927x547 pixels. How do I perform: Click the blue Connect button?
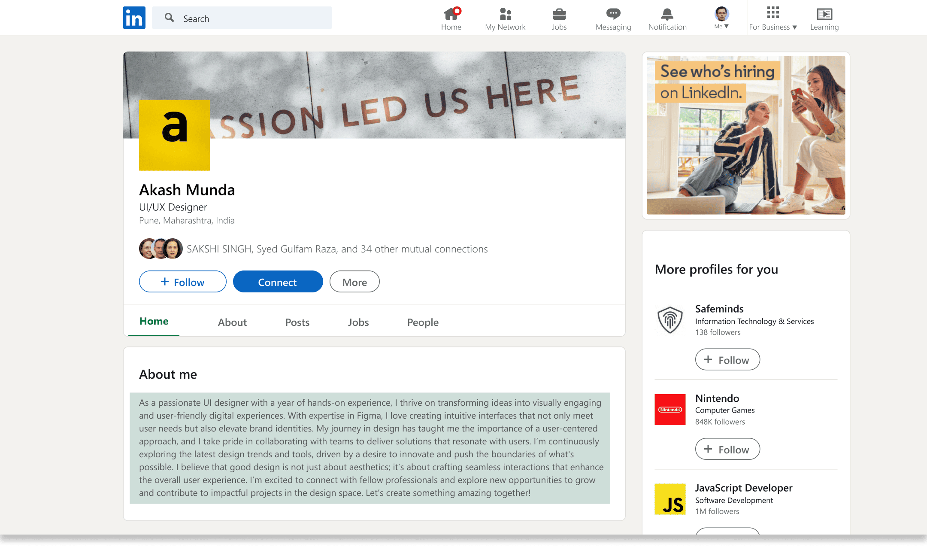(278, 282)
